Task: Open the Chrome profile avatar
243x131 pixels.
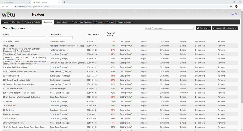Action: 236,6
